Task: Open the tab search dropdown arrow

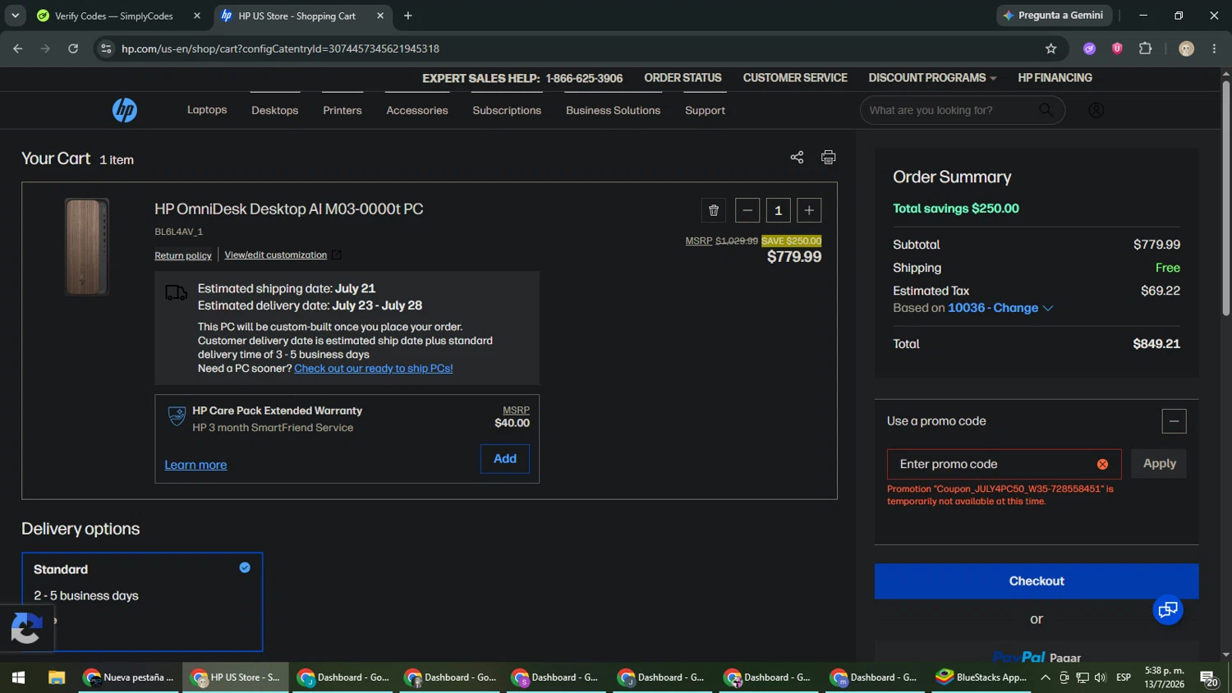Action: (15, 16)
